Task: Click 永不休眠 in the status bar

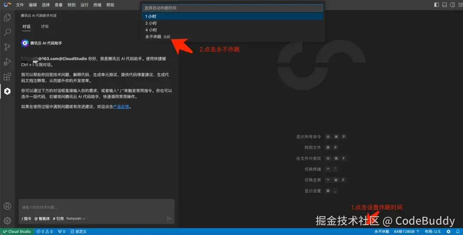Action: 382,232
